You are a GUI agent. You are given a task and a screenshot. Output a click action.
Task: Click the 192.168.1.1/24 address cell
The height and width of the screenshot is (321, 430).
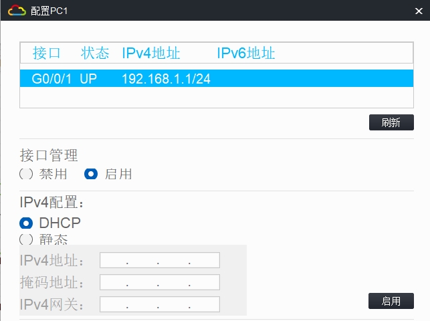(166, 79)
